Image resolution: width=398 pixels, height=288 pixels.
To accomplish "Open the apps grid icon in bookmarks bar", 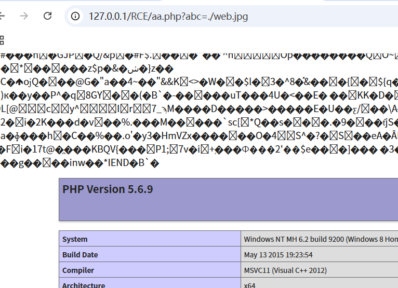I will (2, 40).
